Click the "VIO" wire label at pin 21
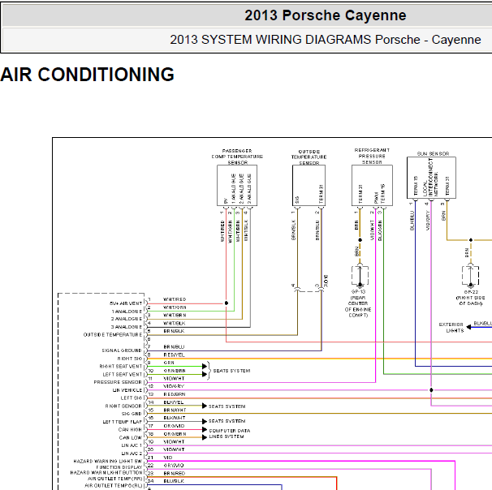The width and height of the screenshot is (492, 490). pos(168,458)
